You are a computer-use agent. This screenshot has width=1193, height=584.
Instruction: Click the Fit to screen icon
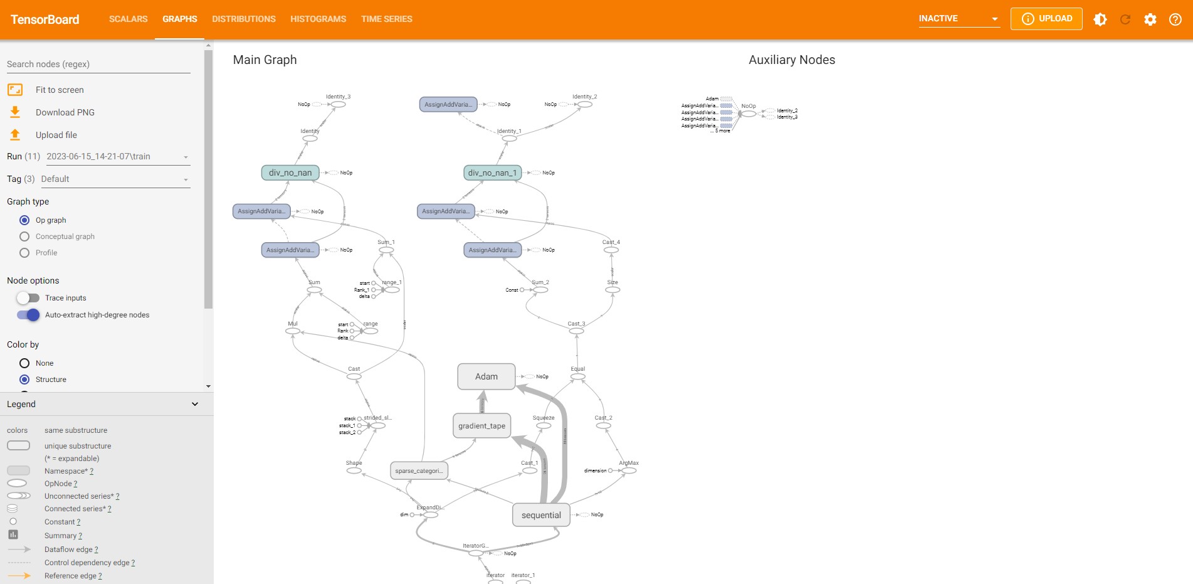click(x=15, y=90)
